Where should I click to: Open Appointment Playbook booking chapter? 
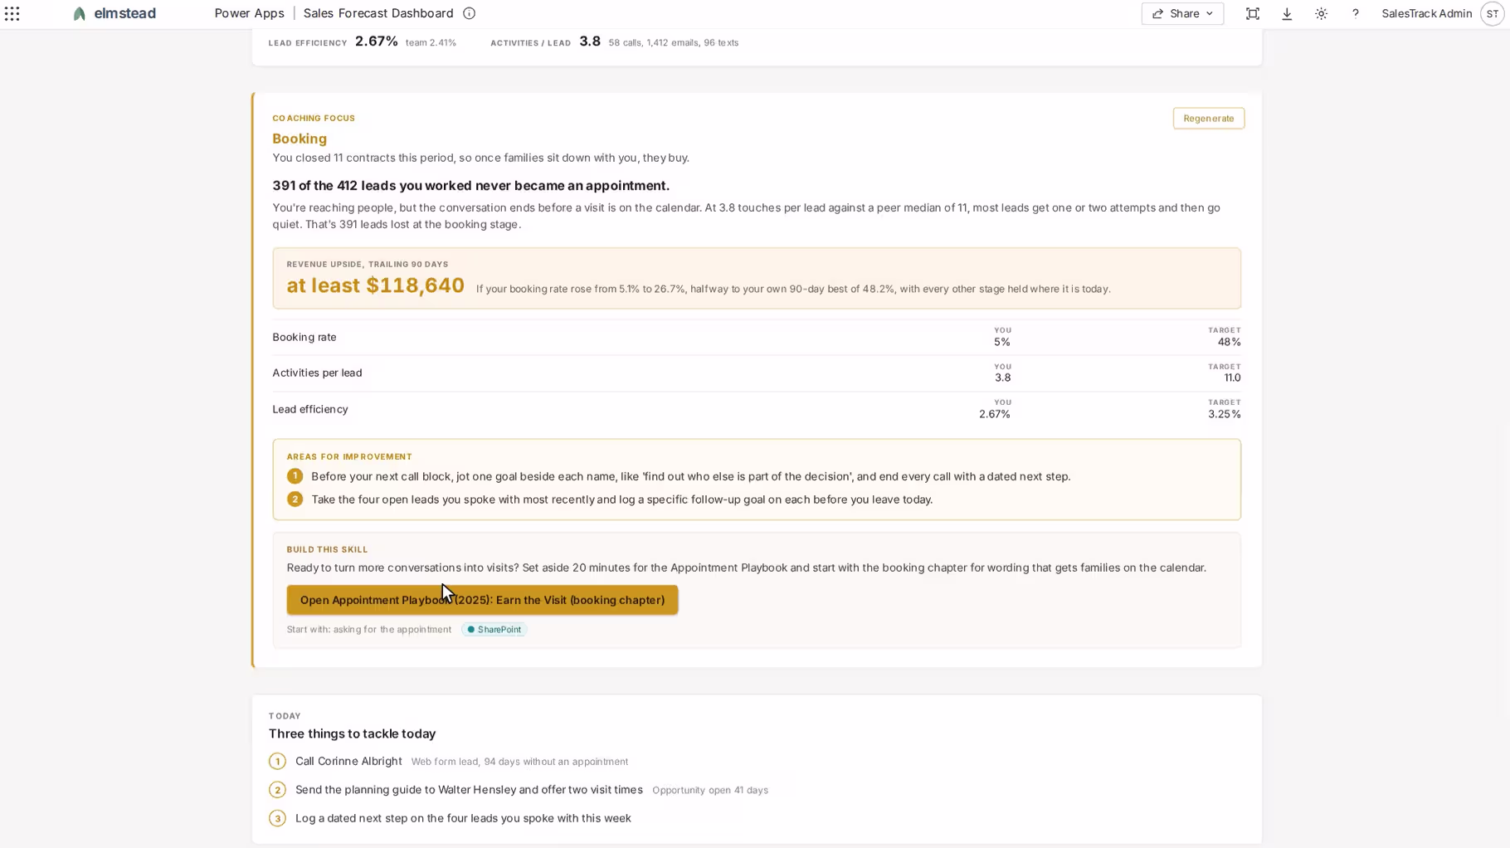(x=482, y=600)
